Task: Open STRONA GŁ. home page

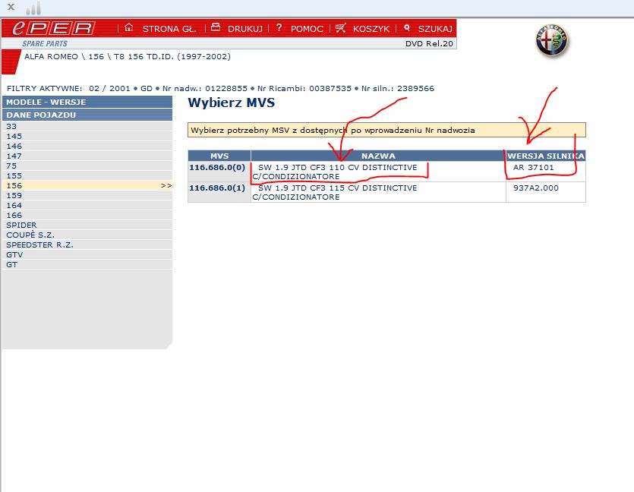Action: pos(169,29)
